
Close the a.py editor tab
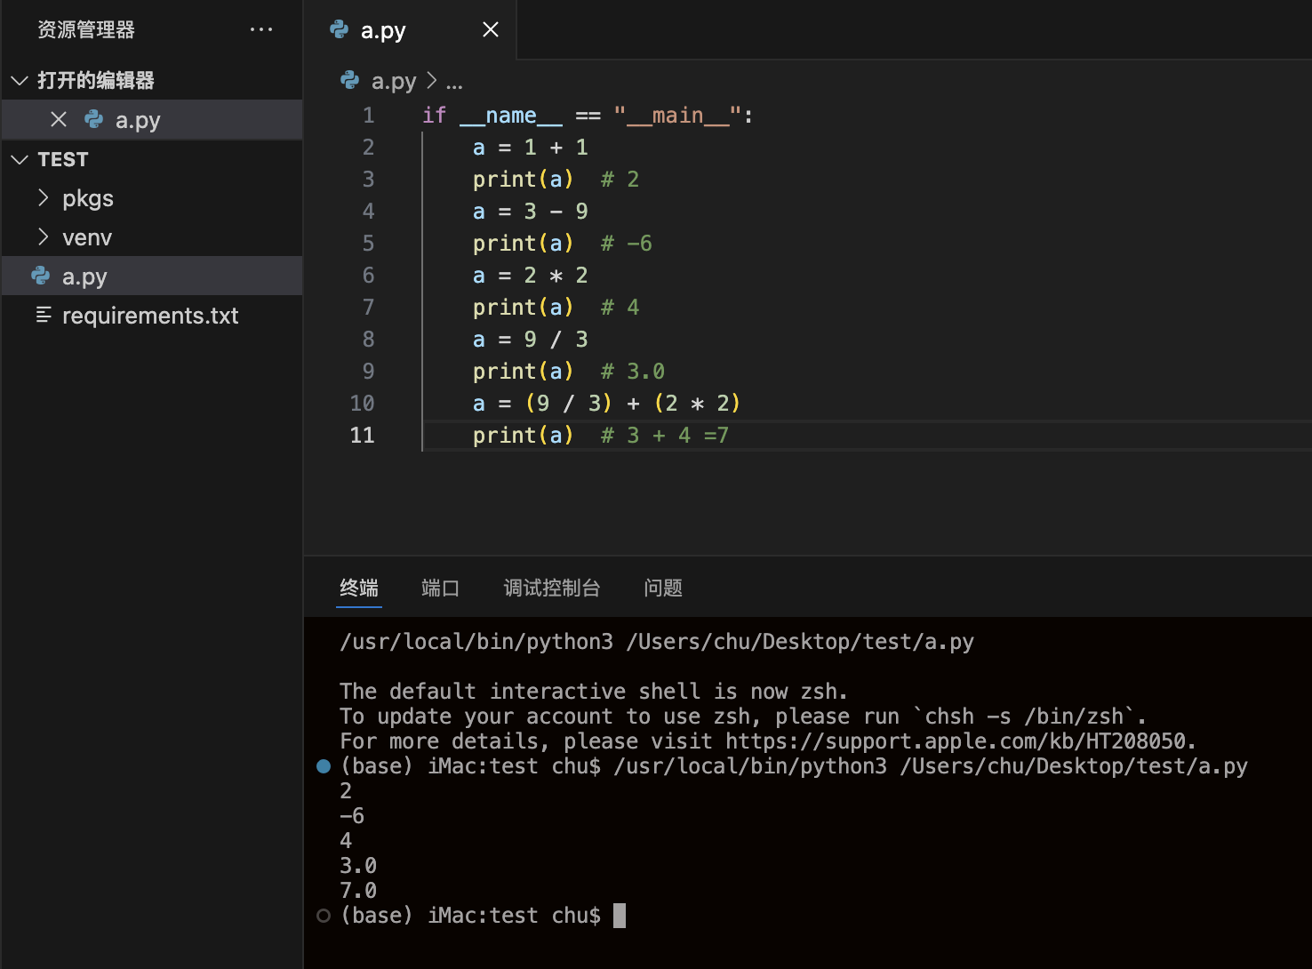pos(490,29)
